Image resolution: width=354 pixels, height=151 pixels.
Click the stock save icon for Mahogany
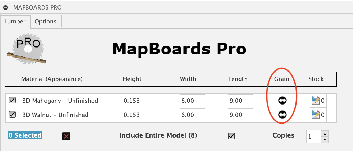coord(316,101)
